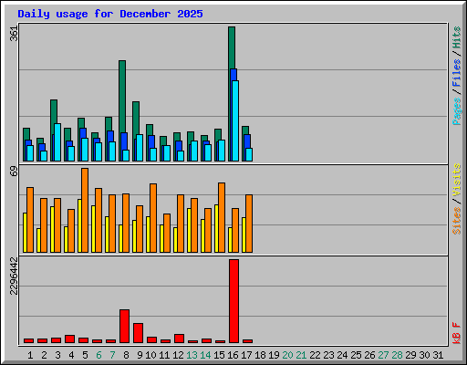Click green weekend day label "13"
The width and height of the screenshot is (467, 365).
[192, 355]
